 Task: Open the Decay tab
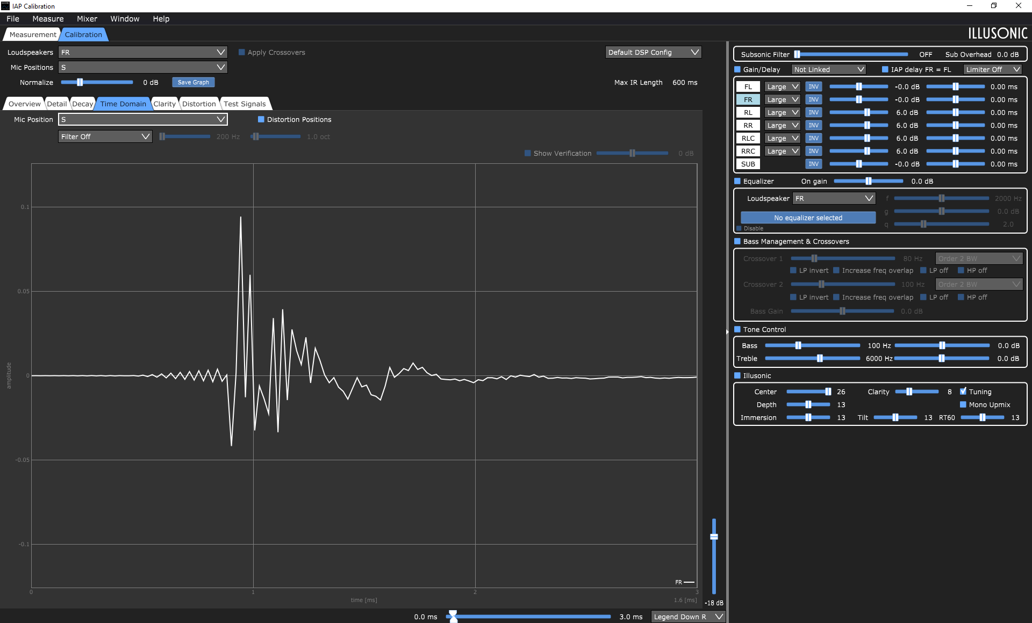tap(83, 104)
